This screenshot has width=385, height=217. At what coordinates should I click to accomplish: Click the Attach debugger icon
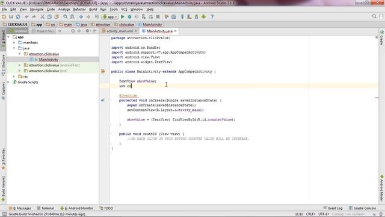[144, 17]
